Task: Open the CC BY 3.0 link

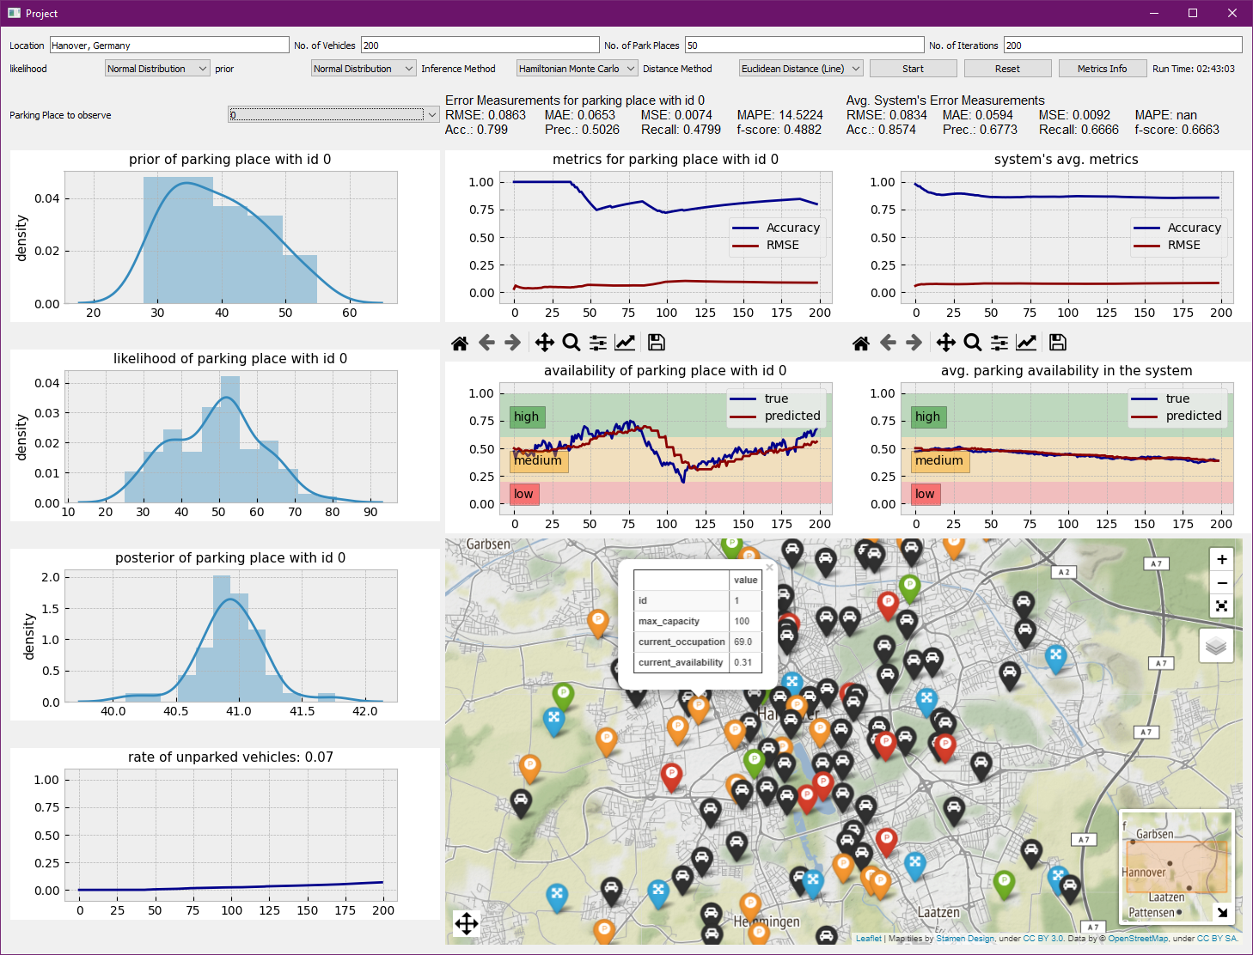Action: [x=1043, y=939]
